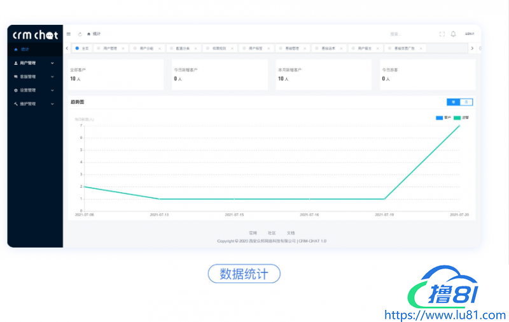The height and width of the screenshot is (322, 509).
Task: Click the refresh icon in top bar
Action: click(x=80, y=34)
